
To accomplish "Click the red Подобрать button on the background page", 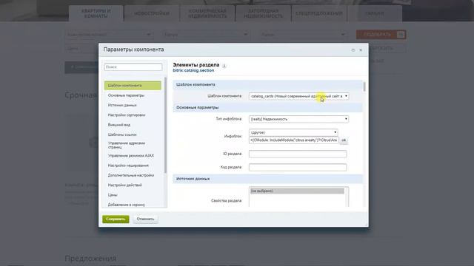I will click(x=381, y=35).
